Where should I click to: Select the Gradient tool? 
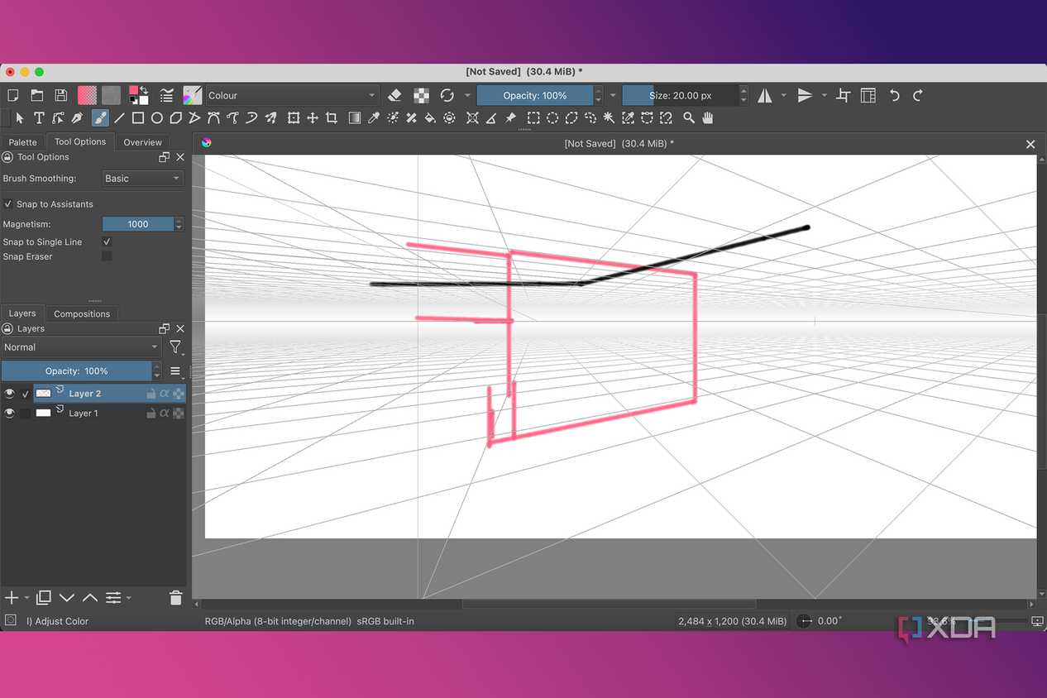pyautogui.click(x=354, y=118)
